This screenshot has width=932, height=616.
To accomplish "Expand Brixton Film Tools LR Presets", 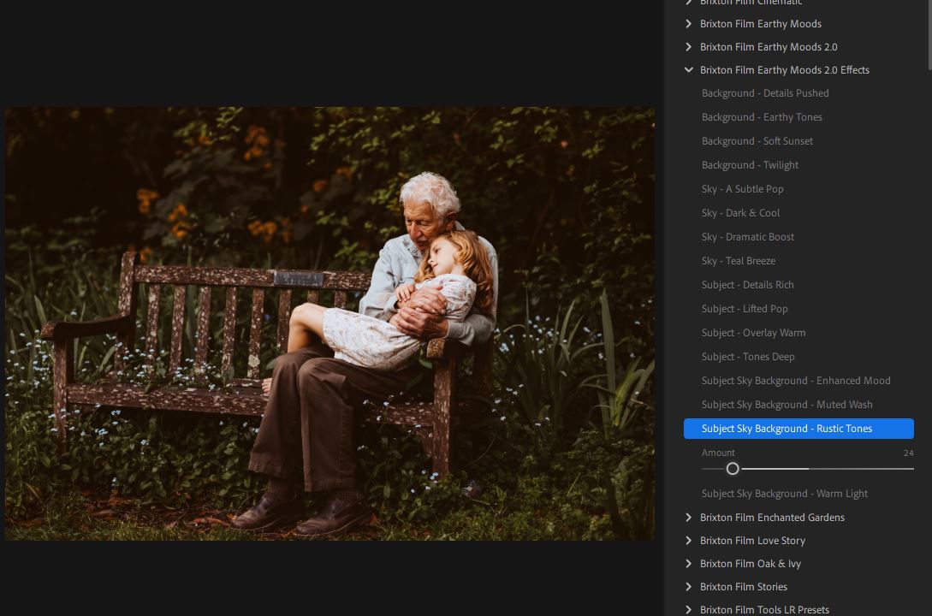I will (x=689, y=610).
